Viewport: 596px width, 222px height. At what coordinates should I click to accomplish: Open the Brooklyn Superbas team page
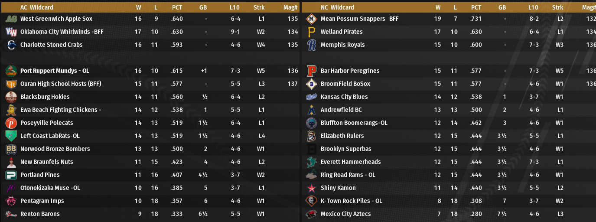point(346,149)
